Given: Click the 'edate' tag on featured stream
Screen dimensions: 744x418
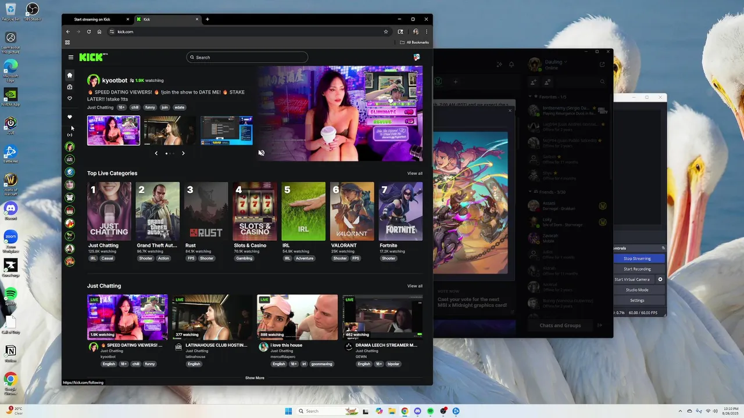Looking at the screenshot, I should tap(180, 107).
